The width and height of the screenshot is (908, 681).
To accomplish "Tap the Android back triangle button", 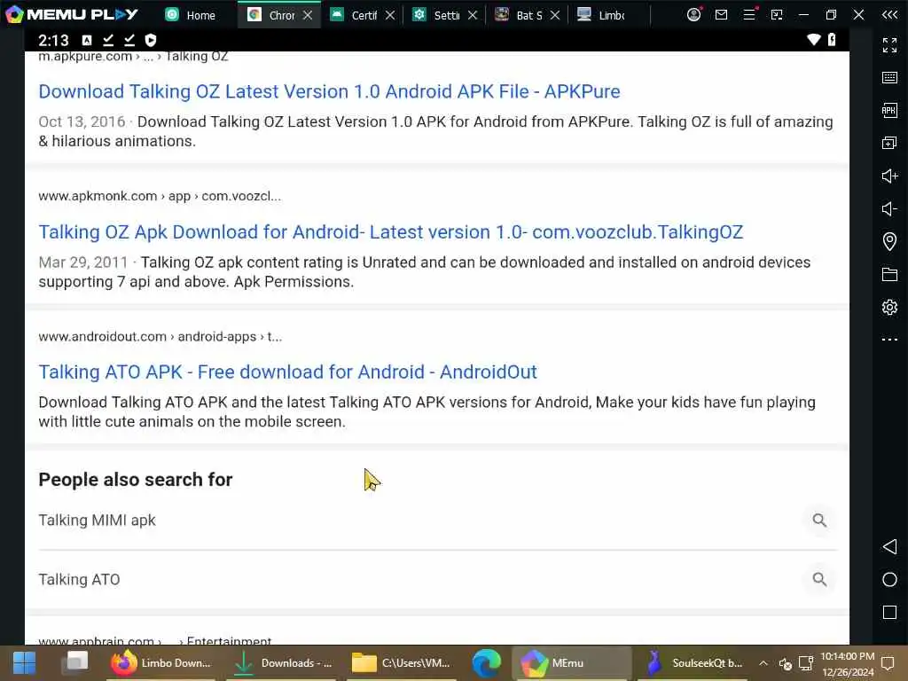I will click(x=889, y=546).
